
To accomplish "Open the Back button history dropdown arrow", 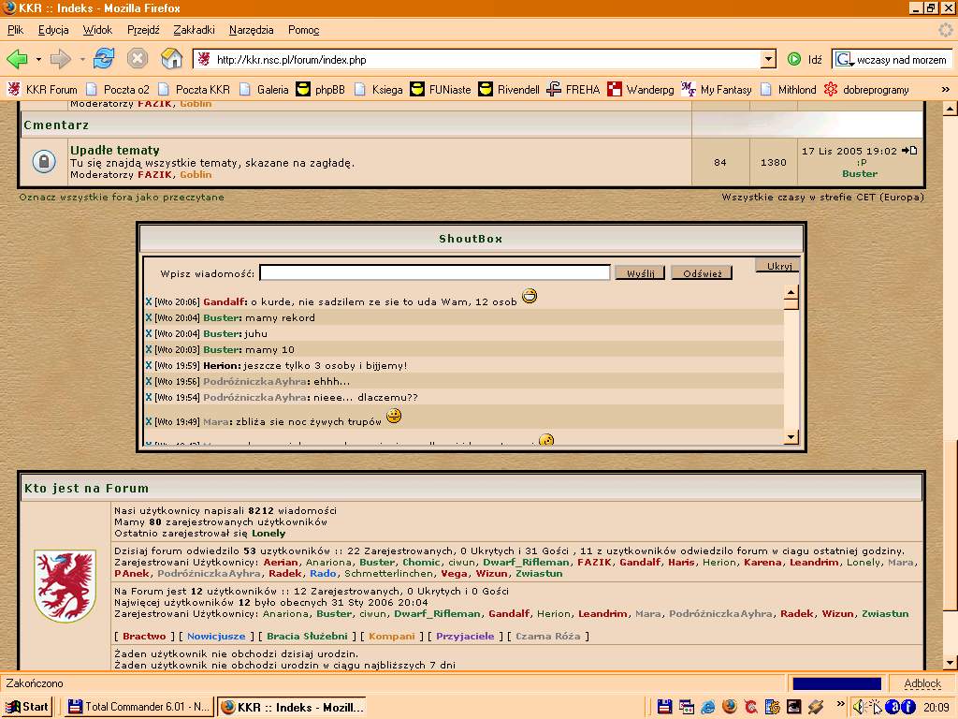I will tap(38, 59).
